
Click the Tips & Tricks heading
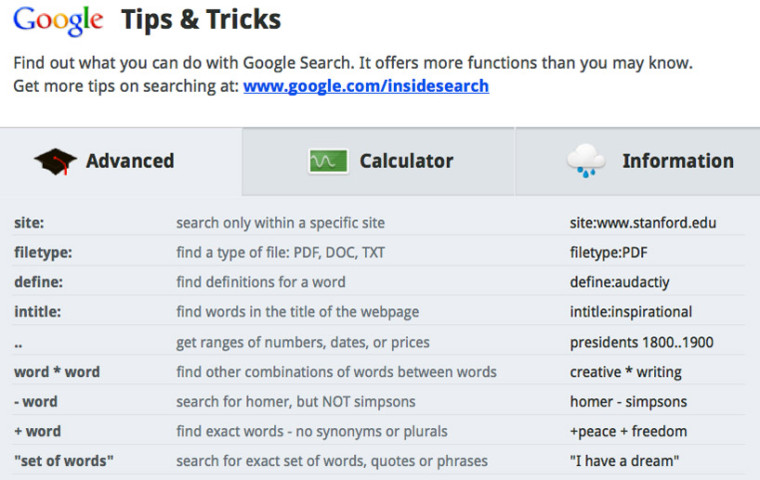point(201,19)
